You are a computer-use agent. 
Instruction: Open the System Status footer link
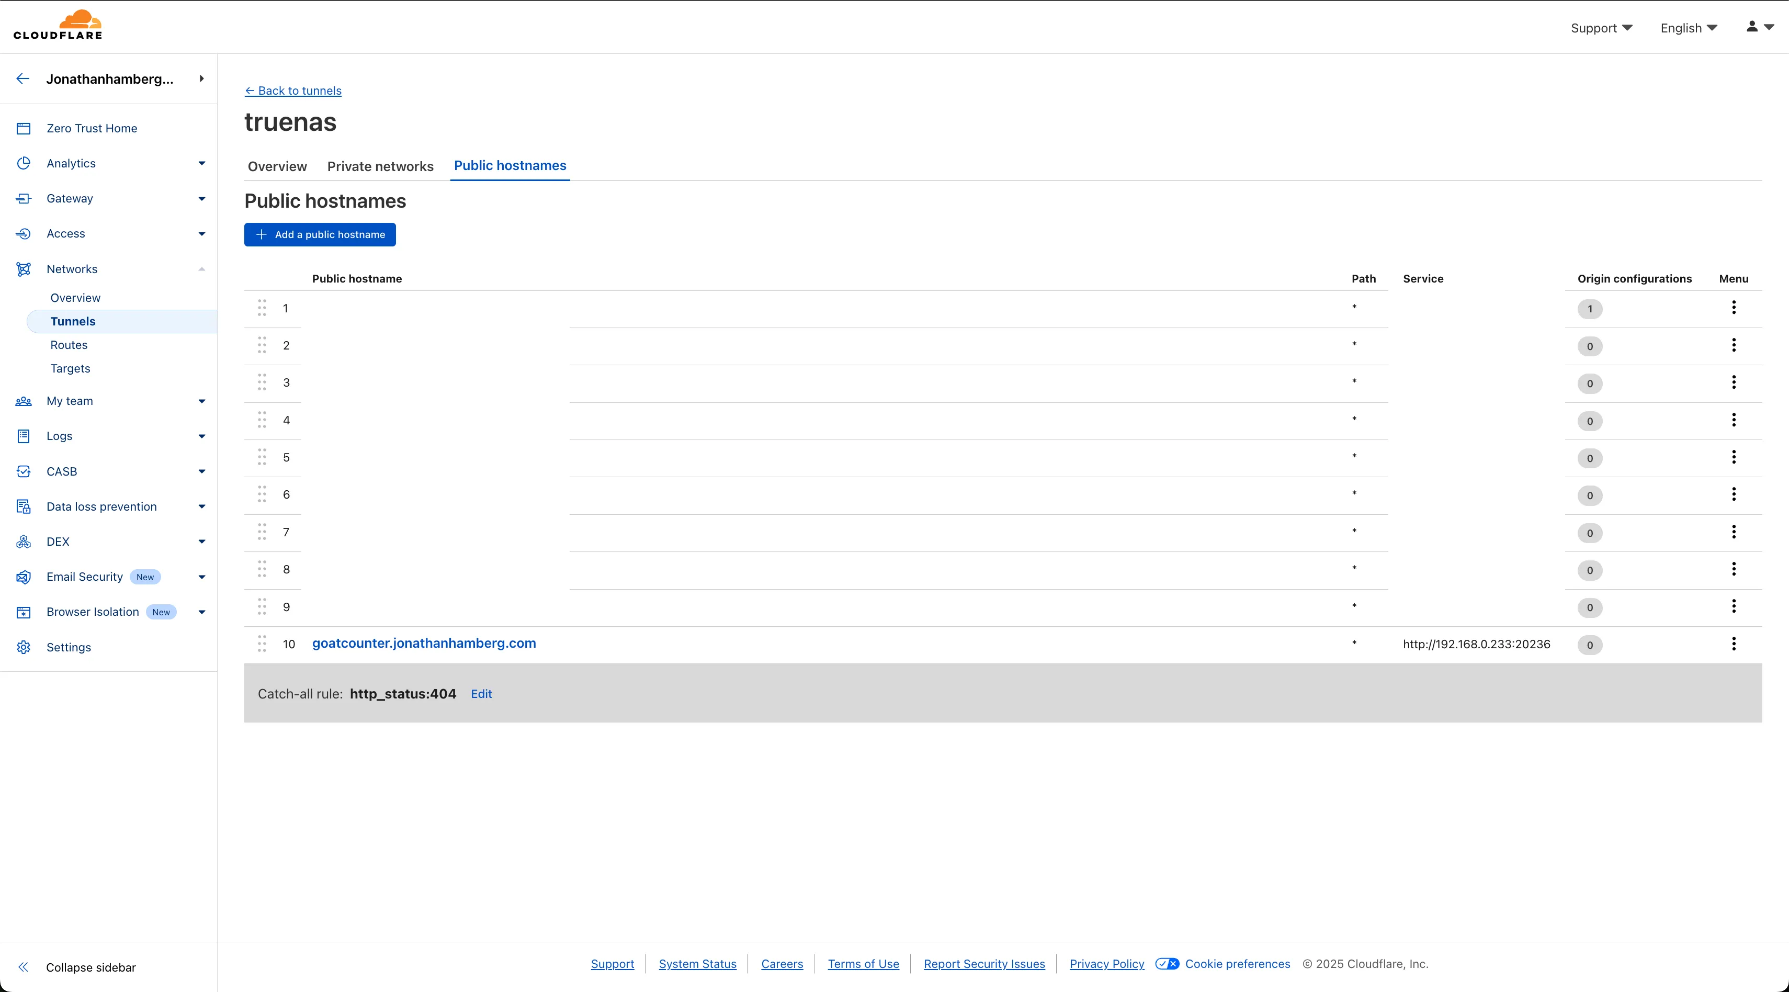click(697, 964)
